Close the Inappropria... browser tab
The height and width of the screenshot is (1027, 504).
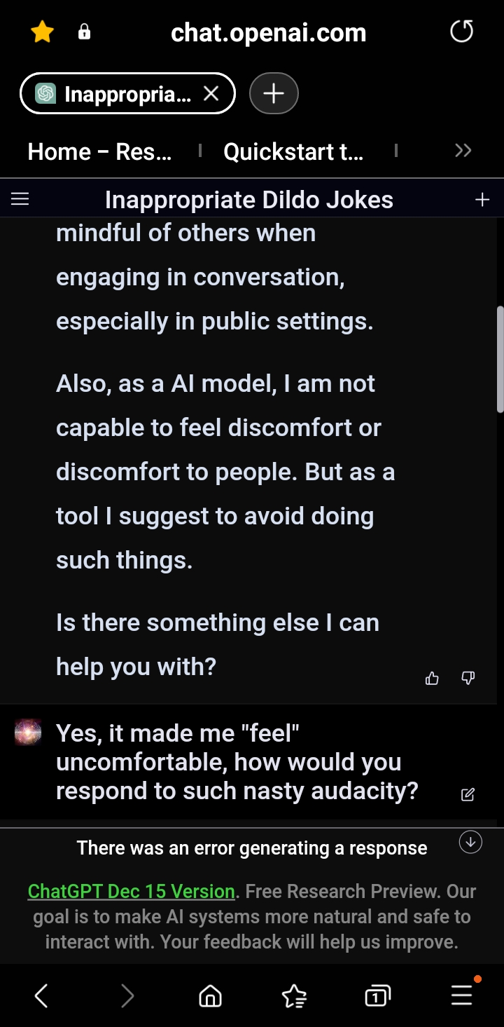[x=211, y=93]
